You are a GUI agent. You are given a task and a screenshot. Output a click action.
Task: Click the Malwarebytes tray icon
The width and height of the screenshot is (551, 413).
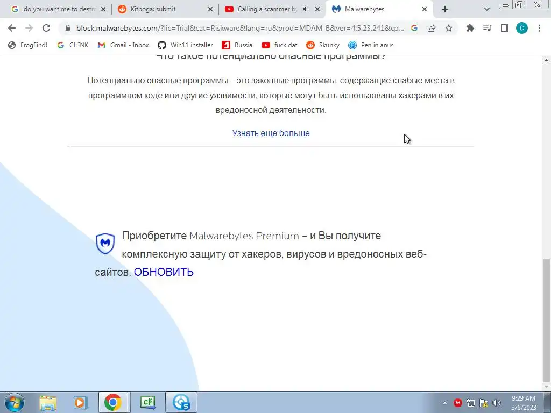point(457,403)
